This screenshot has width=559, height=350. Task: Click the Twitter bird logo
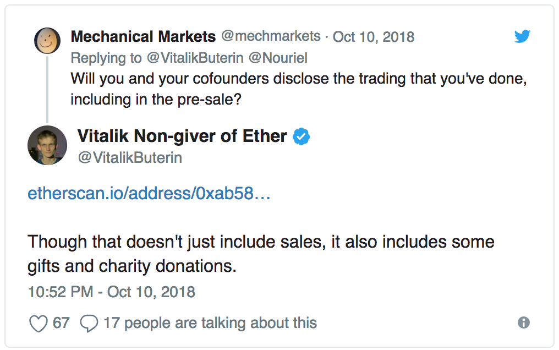click(x=522, y=37)
